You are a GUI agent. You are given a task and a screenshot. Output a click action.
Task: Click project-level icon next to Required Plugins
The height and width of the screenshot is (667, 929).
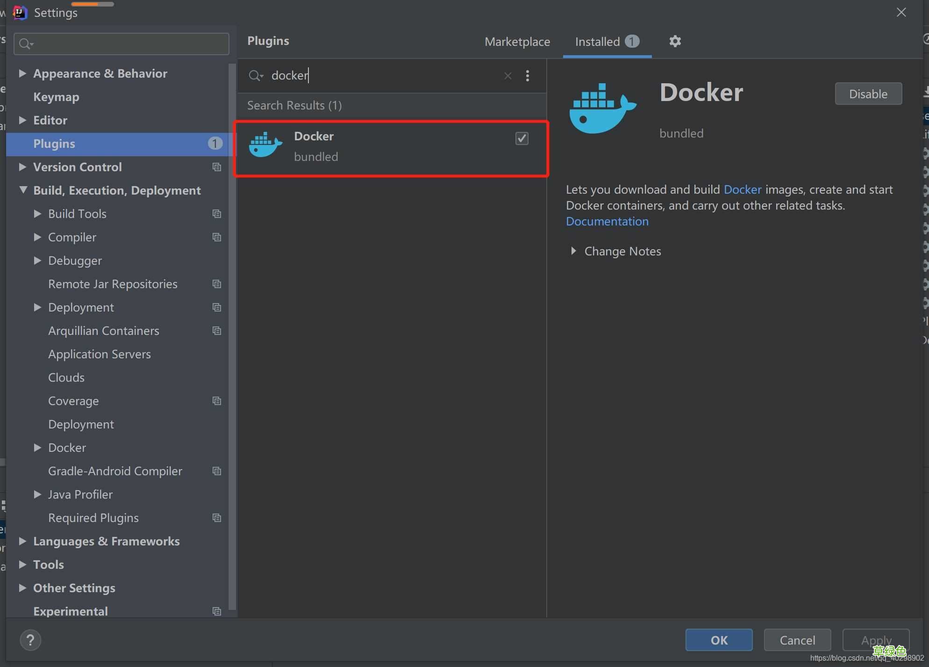coord(217,518)
